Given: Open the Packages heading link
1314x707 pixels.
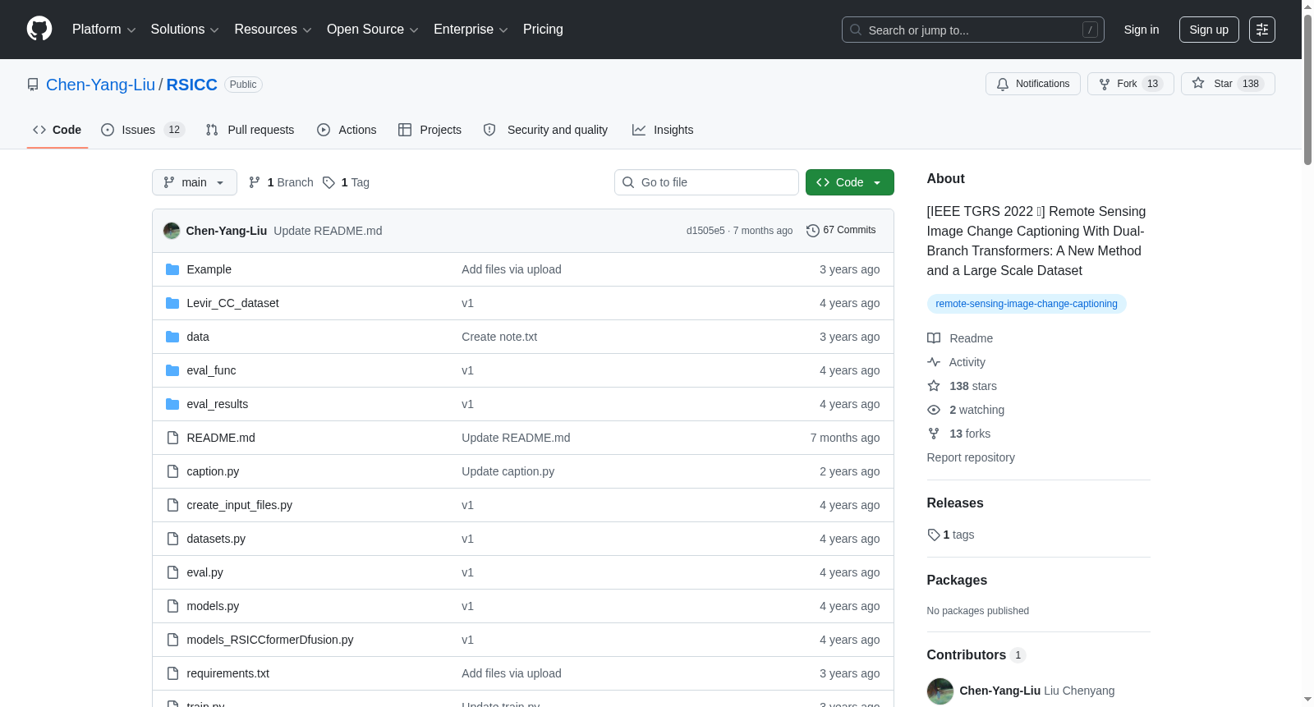Looking at the screenshot, I should [x=957, y=580].
